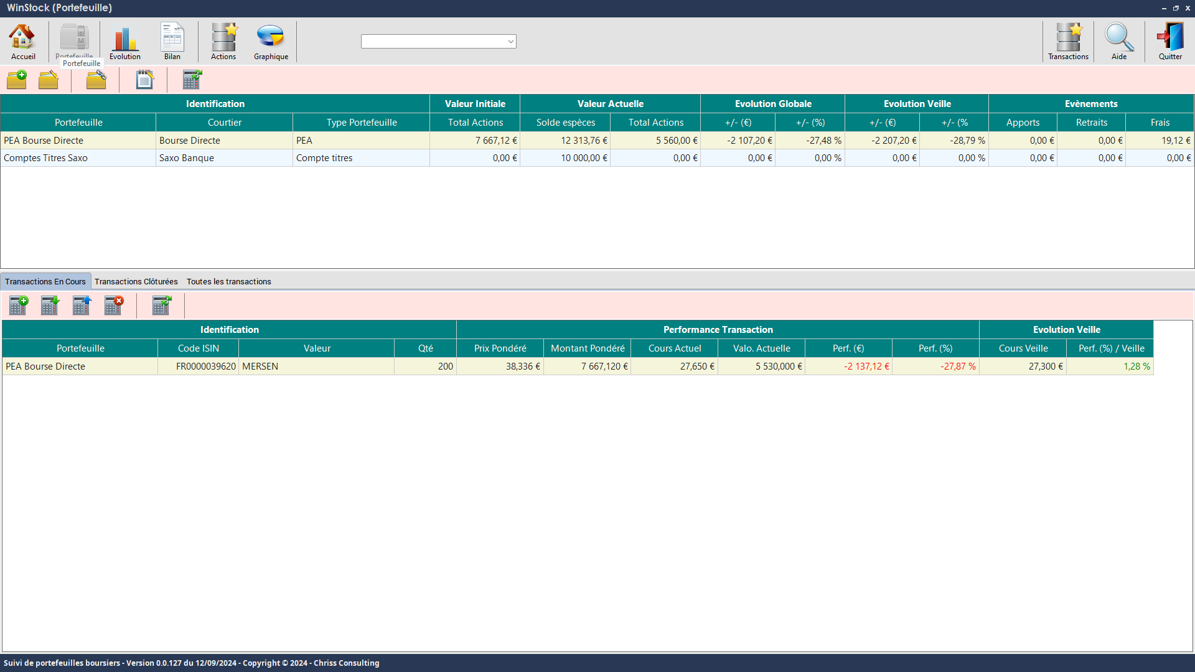
Task: Open the top toolbar combo box dropdown
Action: tap(510, 42)
